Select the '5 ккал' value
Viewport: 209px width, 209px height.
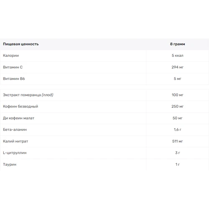pyautogui.click(x=178, y=56)
